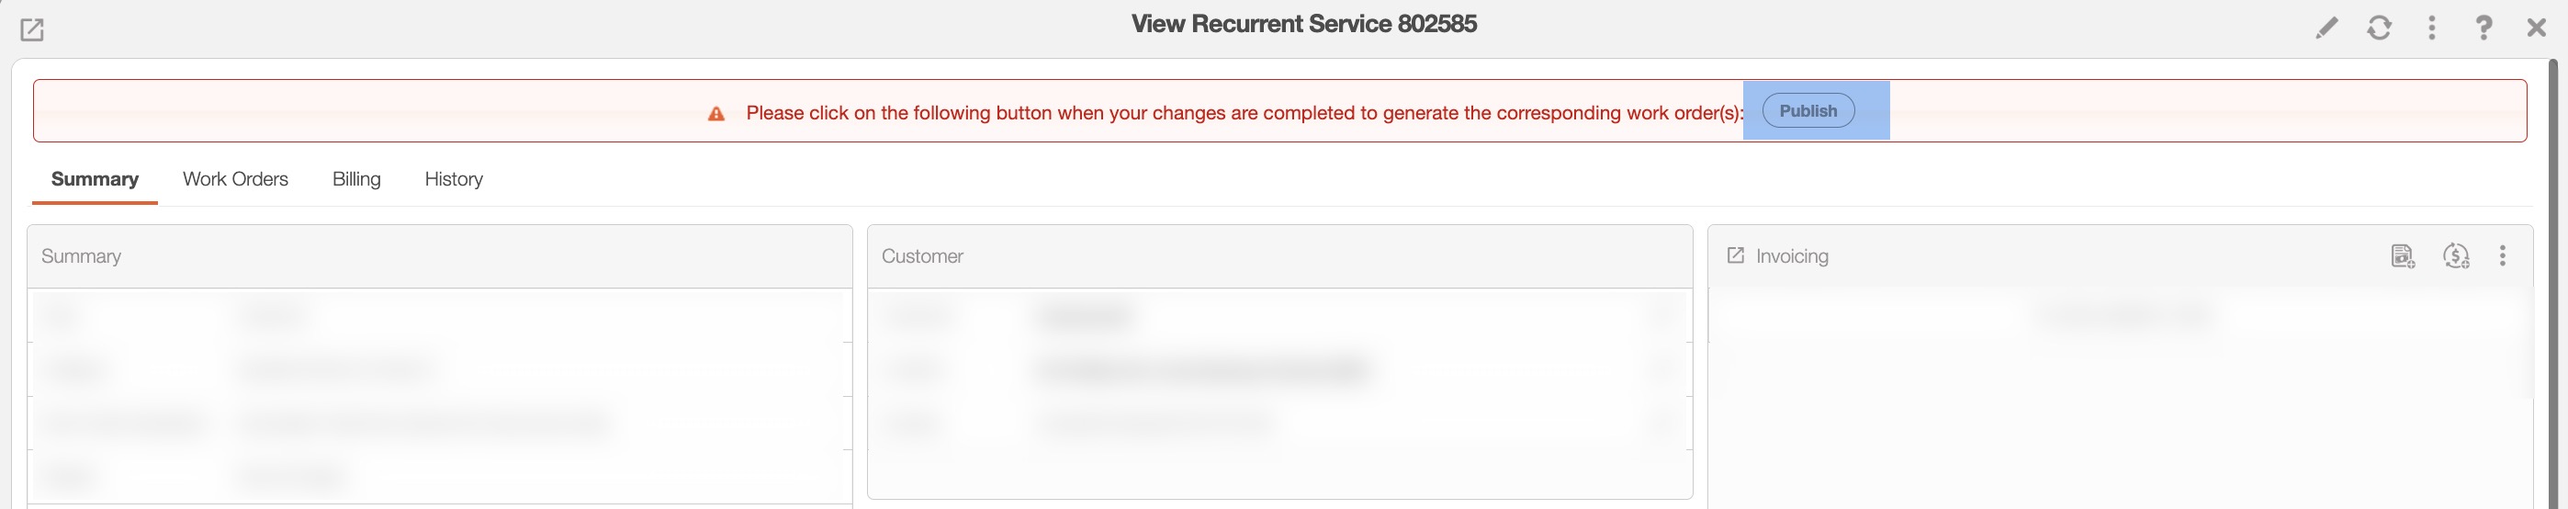The image size is (2568, 509).
Task: Close the View Recurrent Service dialog
Action: (x=2536, y=28)
